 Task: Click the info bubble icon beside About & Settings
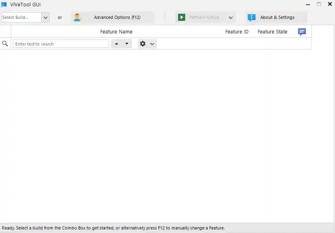click(x=251, y=17)
